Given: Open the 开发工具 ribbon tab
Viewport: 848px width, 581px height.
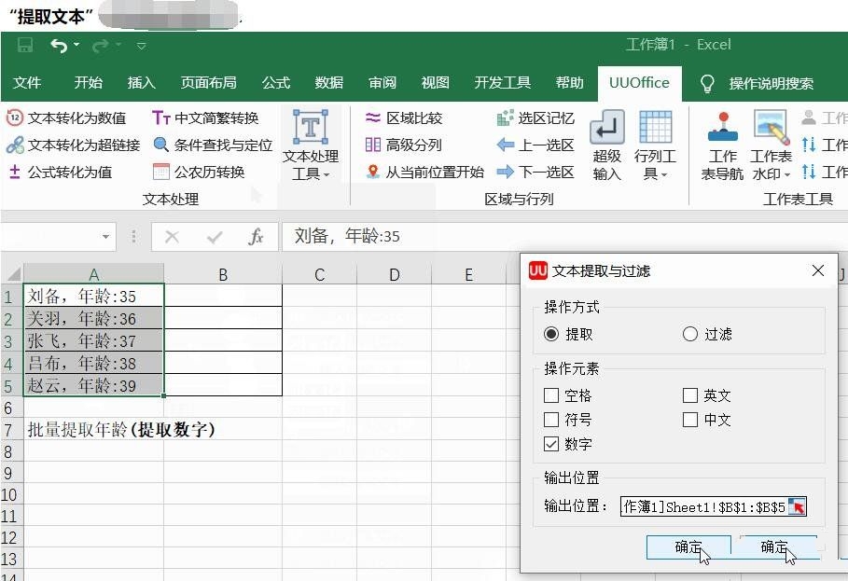Looking at the screenshot, I should tap(502, 83).
